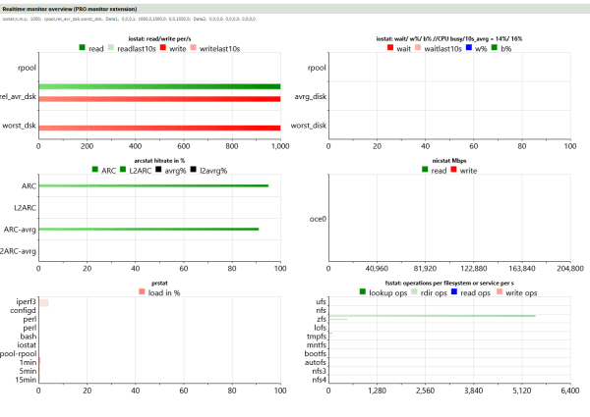Click the 'avrg_disk' axis label
The width and height of the screenshot is (590, 417).
[311, 96]
